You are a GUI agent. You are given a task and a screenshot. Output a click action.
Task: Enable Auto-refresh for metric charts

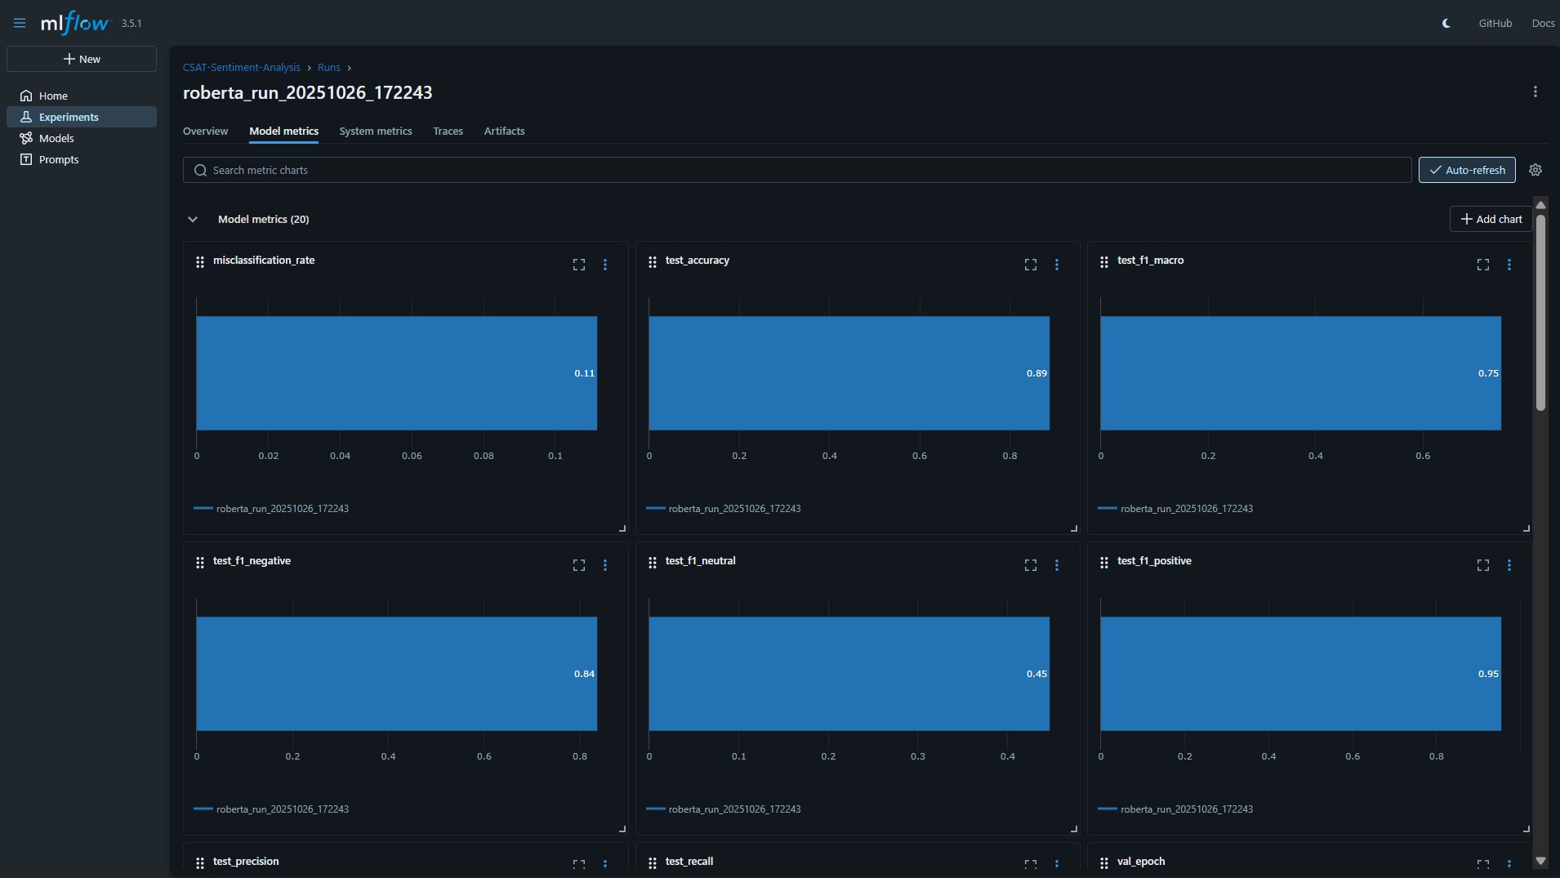point(1467,170)
